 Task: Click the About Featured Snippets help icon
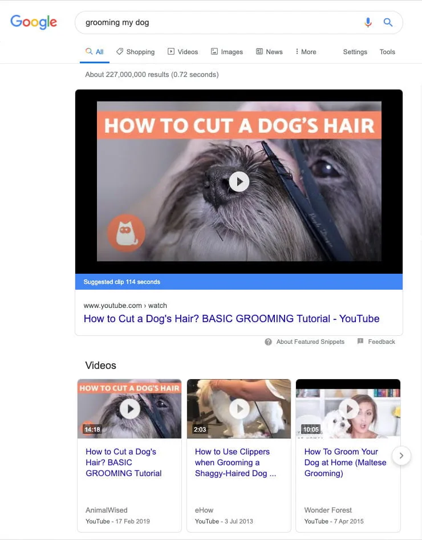point(268,342)
